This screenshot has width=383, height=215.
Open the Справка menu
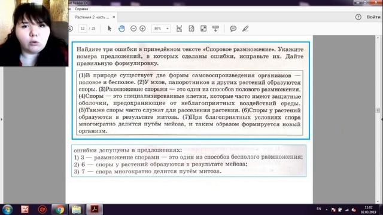click(x=81, y=9)
